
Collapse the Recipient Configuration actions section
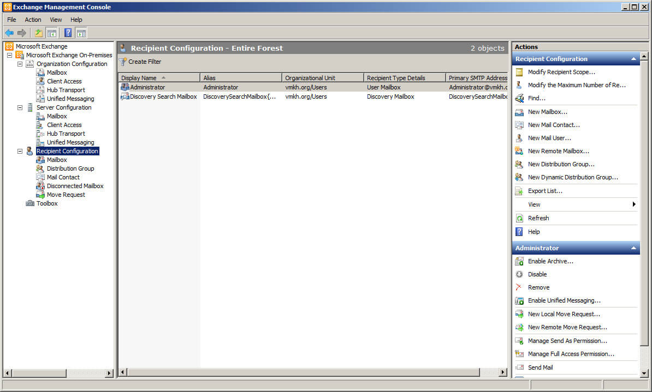(x=633, y=59)
